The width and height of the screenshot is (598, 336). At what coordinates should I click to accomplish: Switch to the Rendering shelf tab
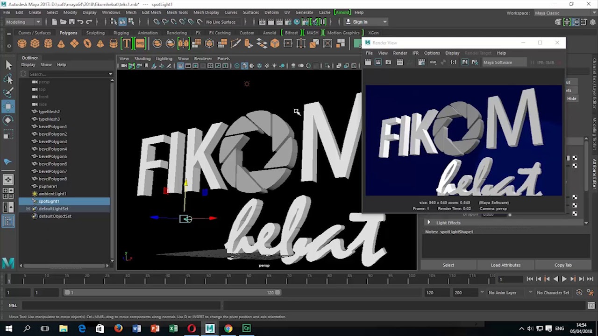tap(177, 33)
